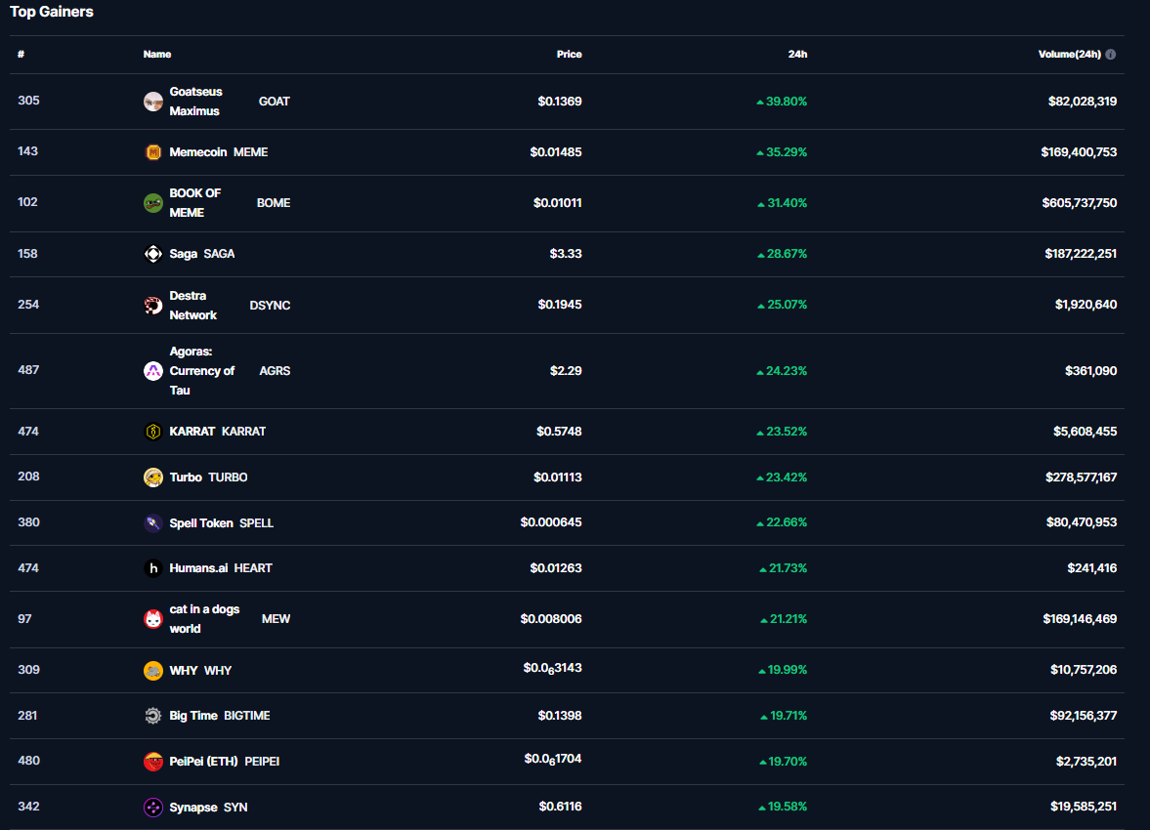Open the Saga coin page
The height and width of the screenshot is (830, 1150).
click(184, 254)
